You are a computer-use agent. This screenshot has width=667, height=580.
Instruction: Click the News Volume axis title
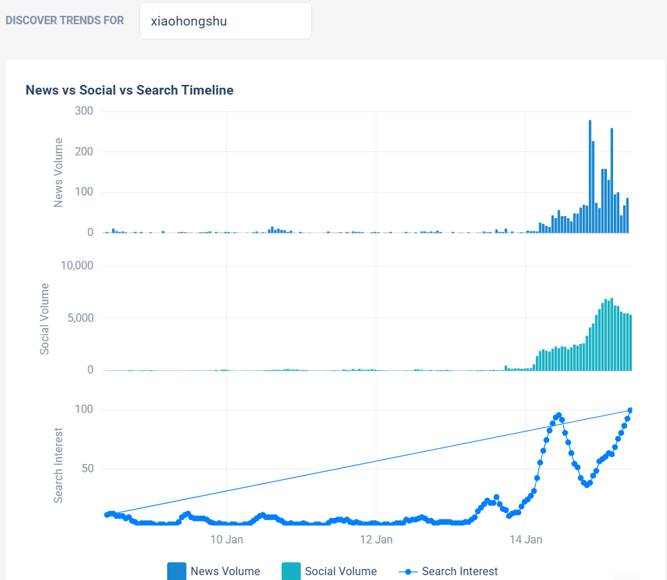point(58,173)
